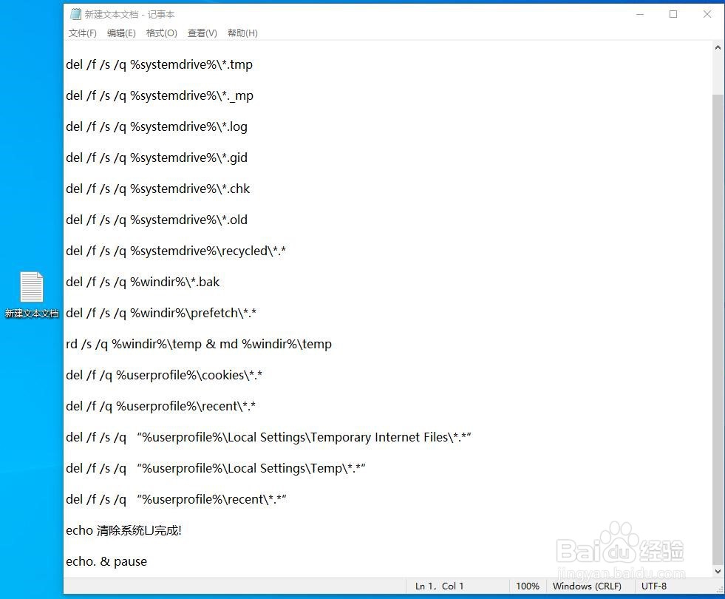This screenshot has height=599, width=725.
Task: Click the 100% zoom level indicator
Action: pyautogui.click(x=528, y=586)
